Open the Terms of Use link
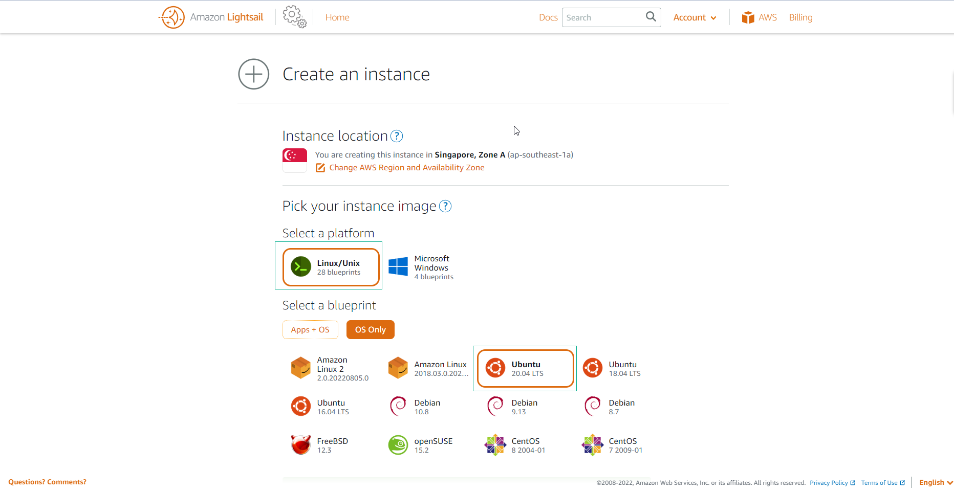 click(x=879, y=483)
